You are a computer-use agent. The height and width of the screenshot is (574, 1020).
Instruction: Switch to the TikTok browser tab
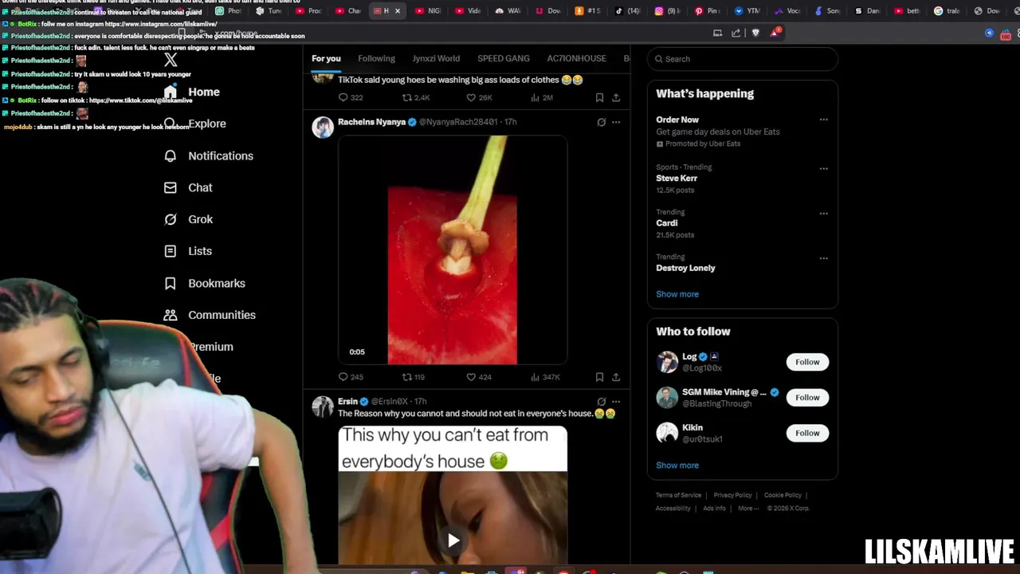coord(627,11)
